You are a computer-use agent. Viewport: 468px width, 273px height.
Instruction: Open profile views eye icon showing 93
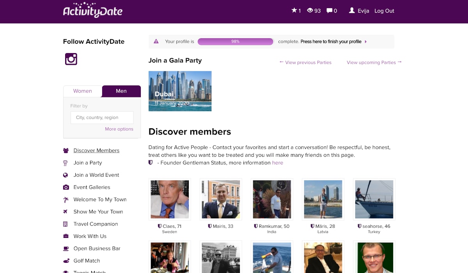(310, 11)
